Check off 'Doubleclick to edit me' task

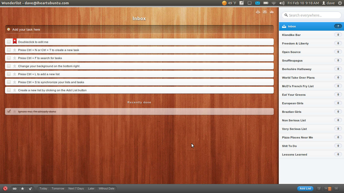pyautogui.click(x=9, y=42)
